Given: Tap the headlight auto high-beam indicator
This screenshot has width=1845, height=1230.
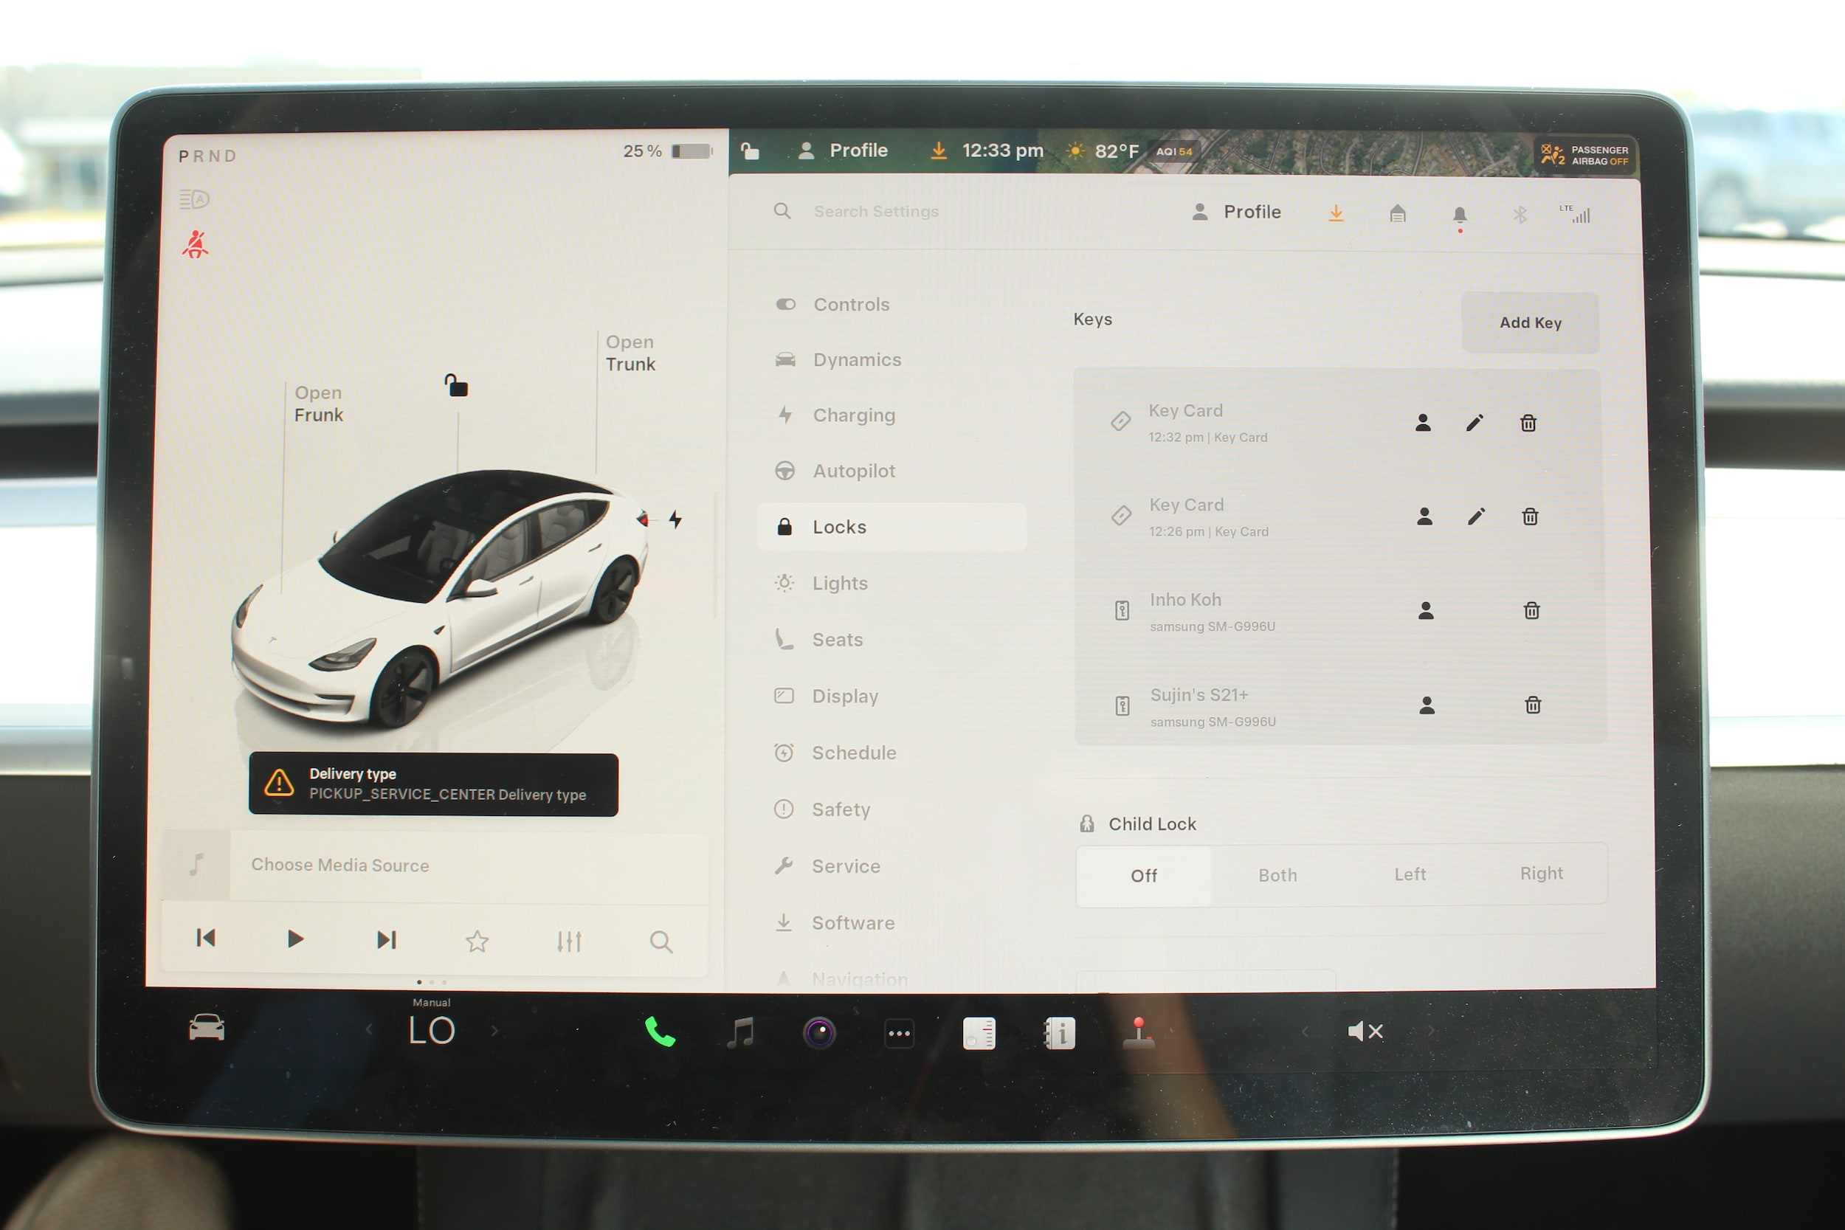Looking at the screenshot, I should click(194, 199).
